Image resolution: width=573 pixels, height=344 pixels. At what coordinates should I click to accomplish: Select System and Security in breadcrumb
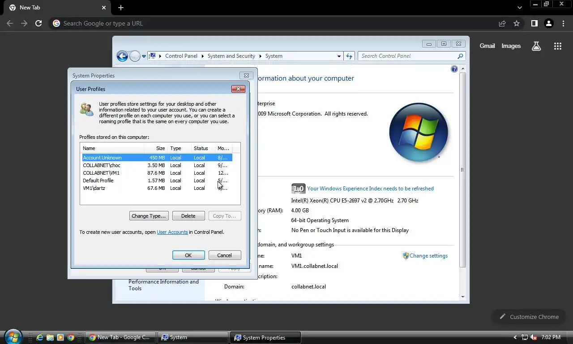(x=231, y=56)
